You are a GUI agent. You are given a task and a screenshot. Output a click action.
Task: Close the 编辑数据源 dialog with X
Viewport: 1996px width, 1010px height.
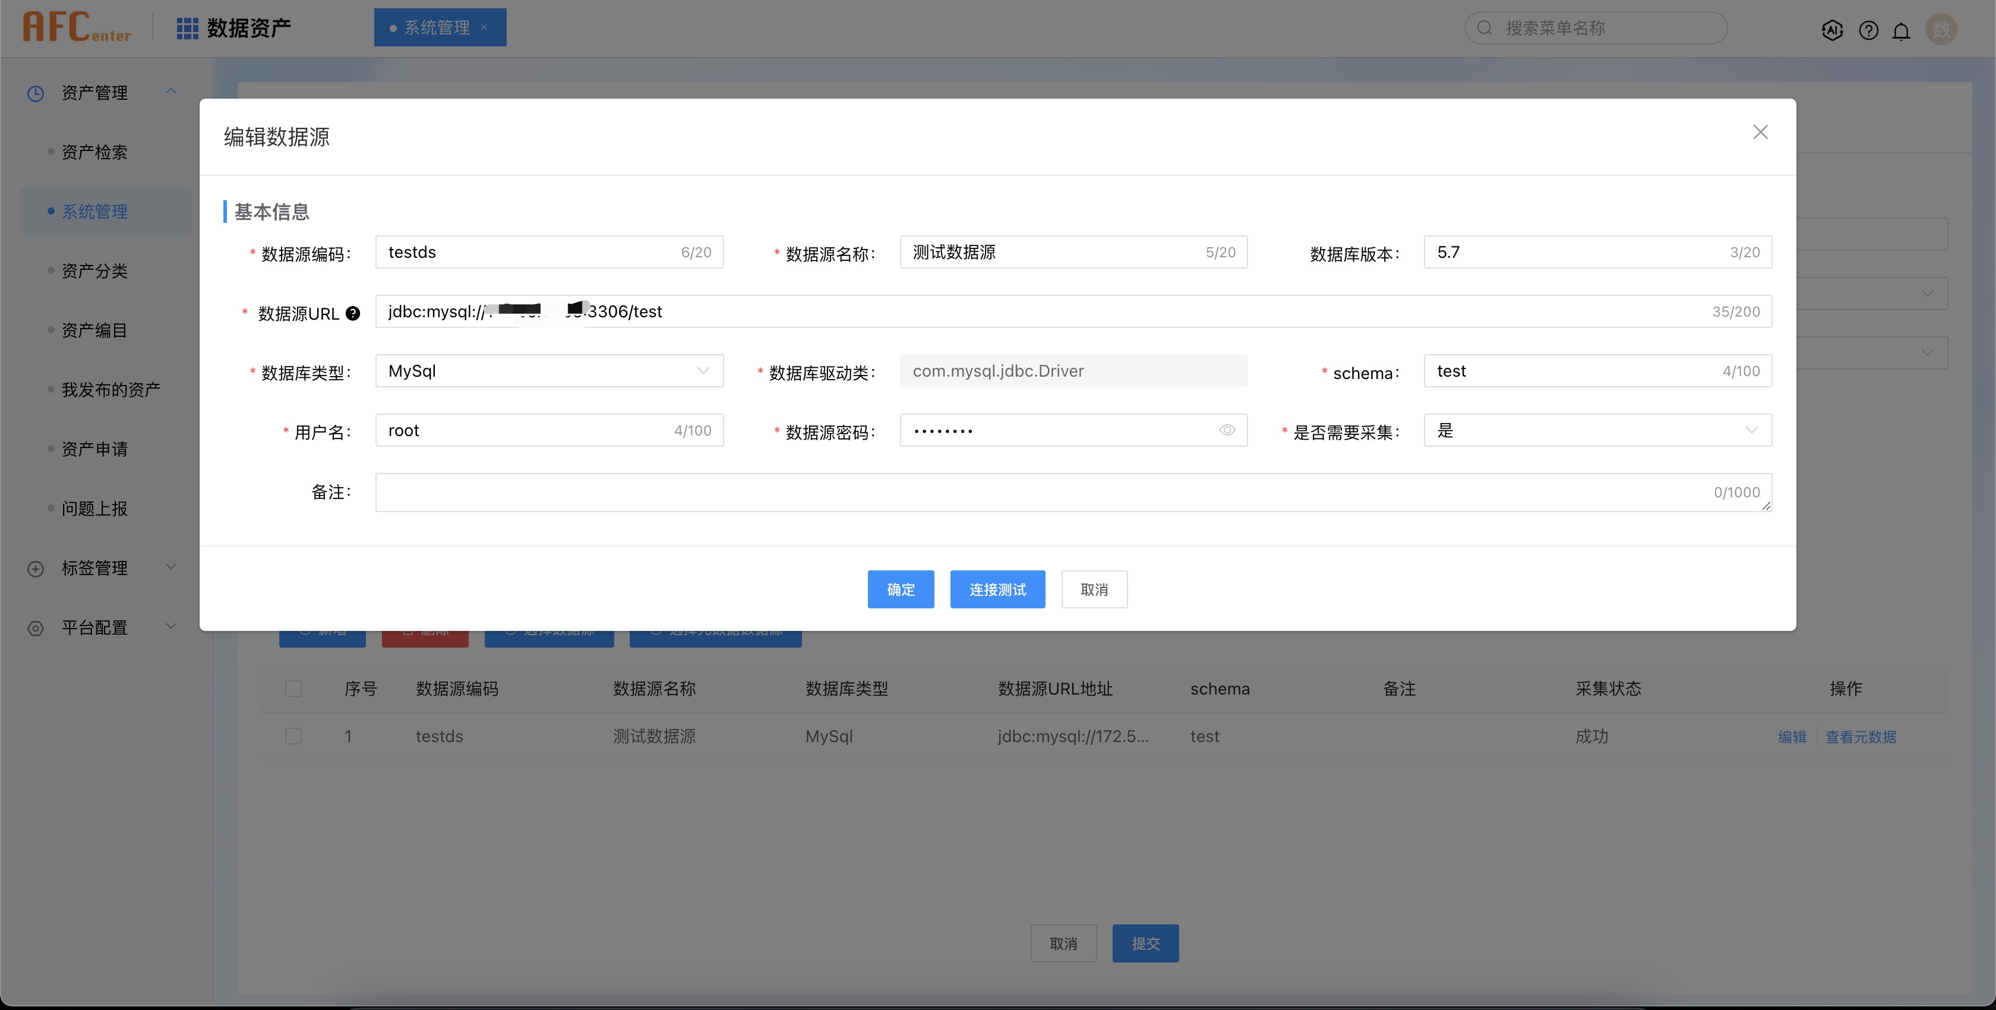pos(1760,132)
